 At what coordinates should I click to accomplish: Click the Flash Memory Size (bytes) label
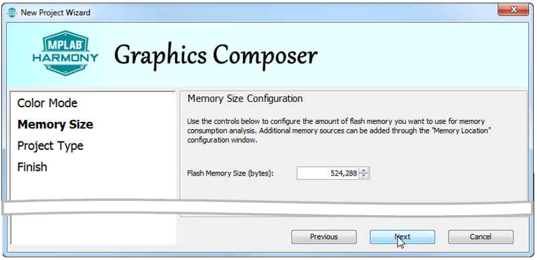[231, 174]
